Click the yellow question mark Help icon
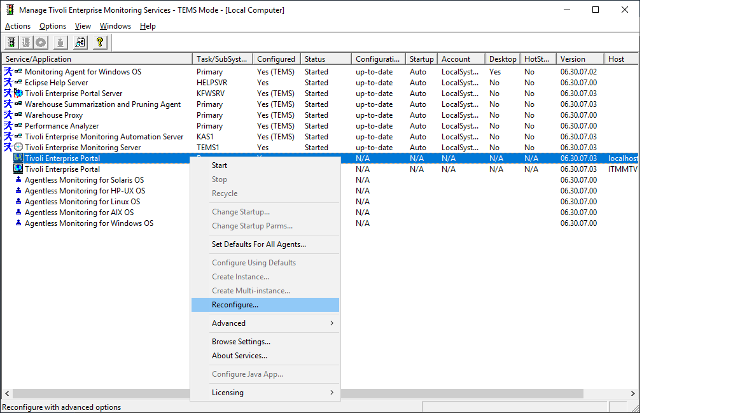 [99, 43]
